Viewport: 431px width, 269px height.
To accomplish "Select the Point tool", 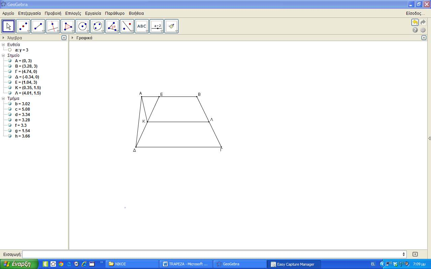I will (23, 26).
